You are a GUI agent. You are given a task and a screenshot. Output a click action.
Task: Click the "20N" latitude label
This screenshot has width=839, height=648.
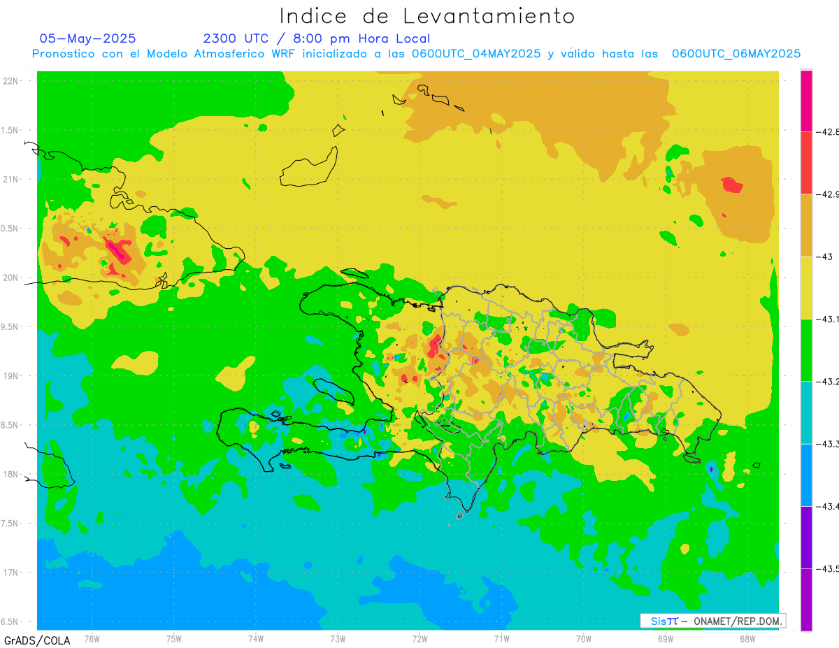[10, 278]
